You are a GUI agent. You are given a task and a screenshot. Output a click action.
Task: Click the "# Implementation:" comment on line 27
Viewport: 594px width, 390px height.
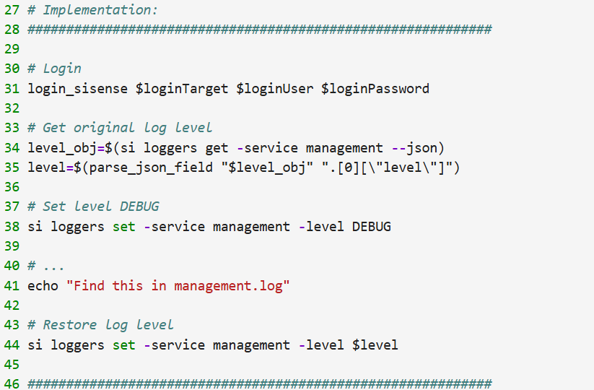click(x=92, y=10)
